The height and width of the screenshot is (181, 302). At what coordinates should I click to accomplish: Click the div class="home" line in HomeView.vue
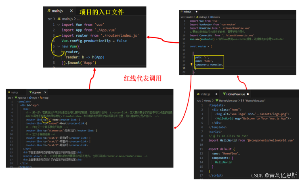click(226, 110)
